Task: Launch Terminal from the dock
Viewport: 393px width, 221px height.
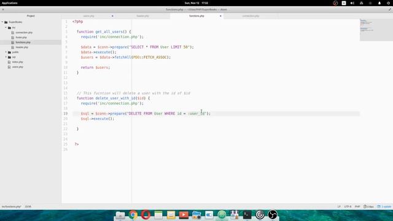Action: click(x=247, y=215)
